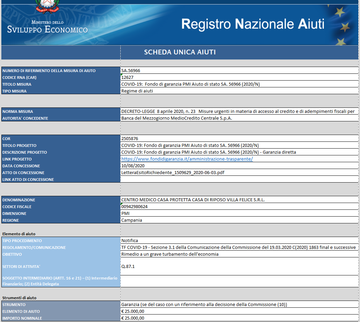360x322 pixels.
Task: Click the TIPO MISURA label
Action: (x=61, y=91)
